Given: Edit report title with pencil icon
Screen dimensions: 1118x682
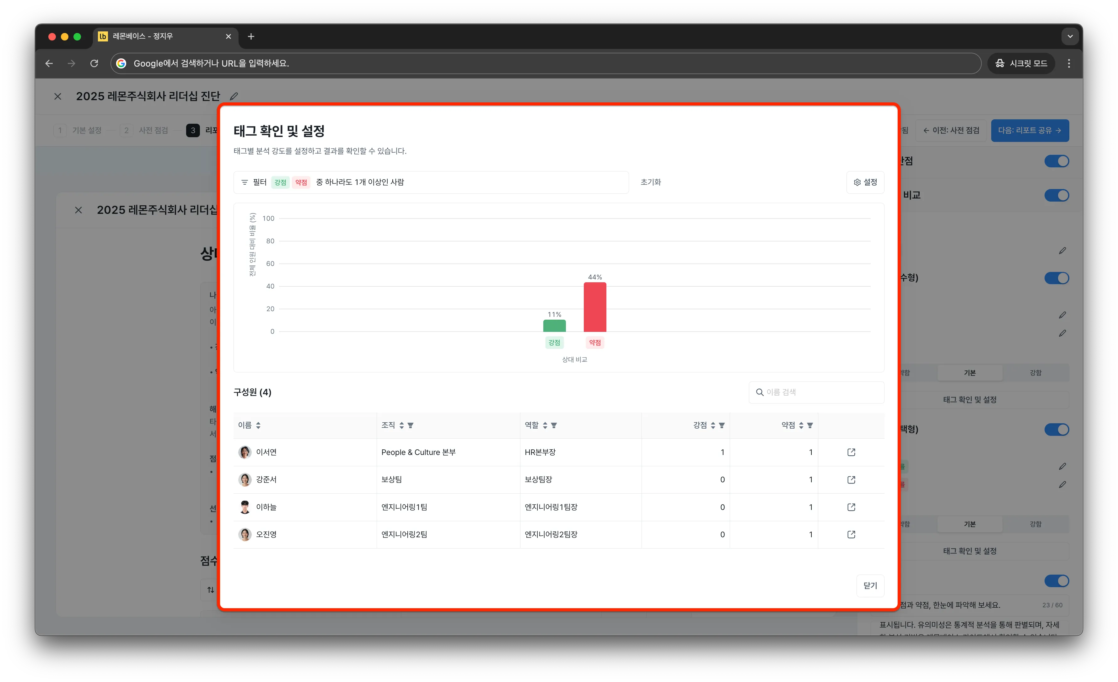Looking at the screenshot, I should 234,96.
